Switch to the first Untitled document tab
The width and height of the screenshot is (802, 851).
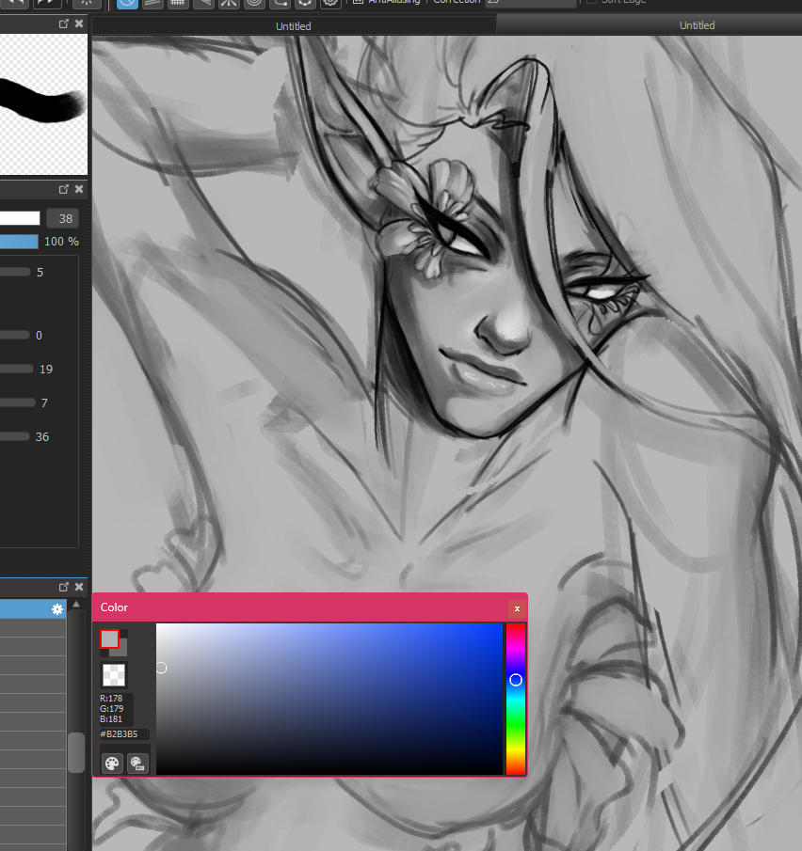tap(293, 26)
